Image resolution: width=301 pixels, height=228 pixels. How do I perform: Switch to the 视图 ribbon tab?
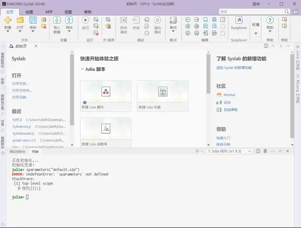tap(68, 12)
